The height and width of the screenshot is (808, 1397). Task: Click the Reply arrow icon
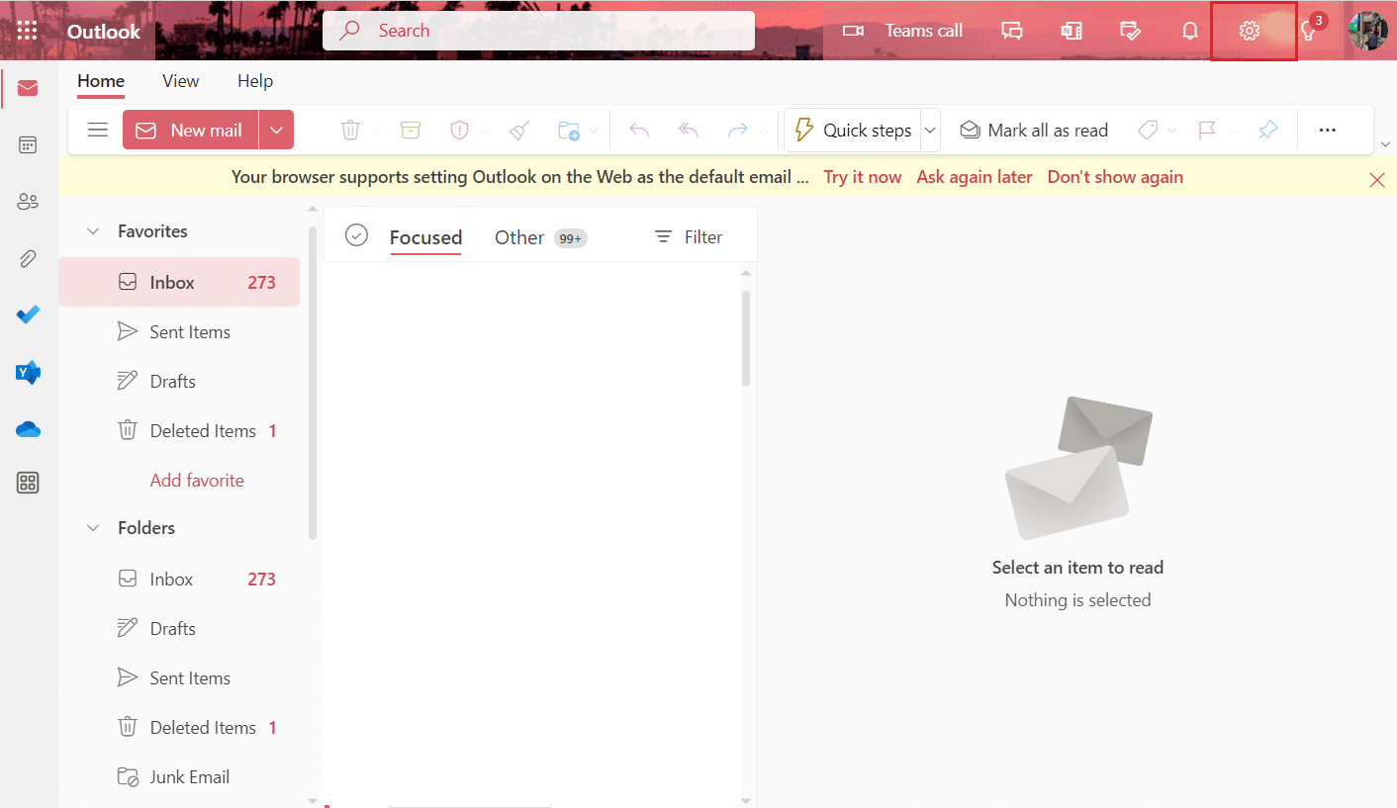coord(639,130)
